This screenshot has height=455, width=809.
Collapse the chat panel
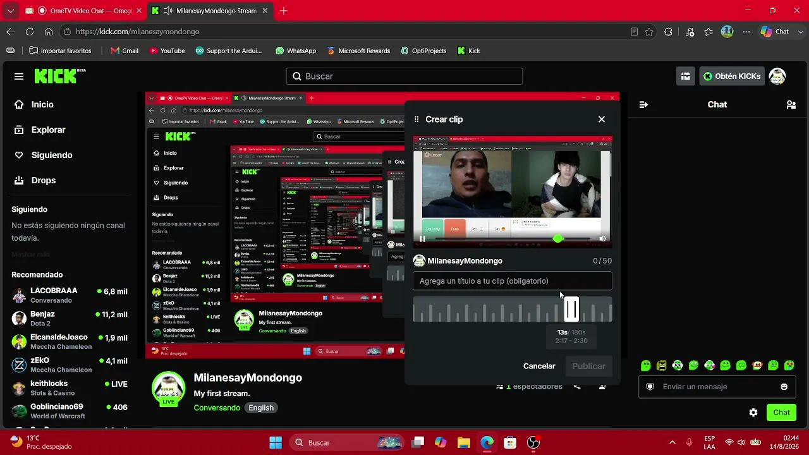tap(643, 105)
